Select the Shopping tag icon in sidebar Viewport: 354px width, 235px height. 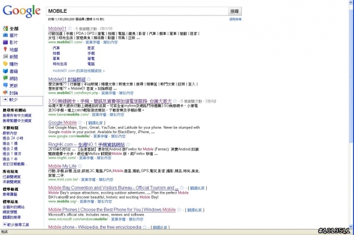pyautogui.click(x=5, y=63)
